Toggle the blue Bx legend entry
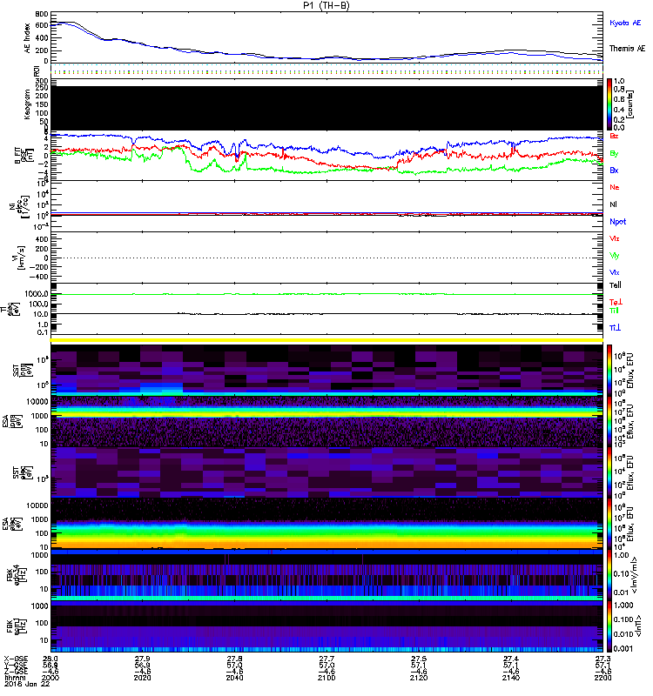The width and height of the screenshot is (653, 696). click(x=615, y=171)
